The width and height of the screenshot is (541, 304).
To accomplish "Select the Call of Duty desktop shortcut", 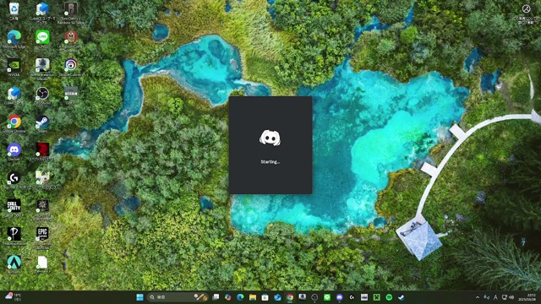I will click(x=14, y=209).
